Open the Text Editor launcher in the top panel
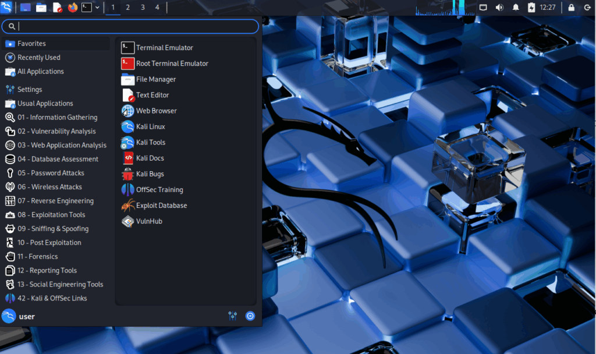Image resolution: width=596 pixels, height=354 pixels. [57, 7]
